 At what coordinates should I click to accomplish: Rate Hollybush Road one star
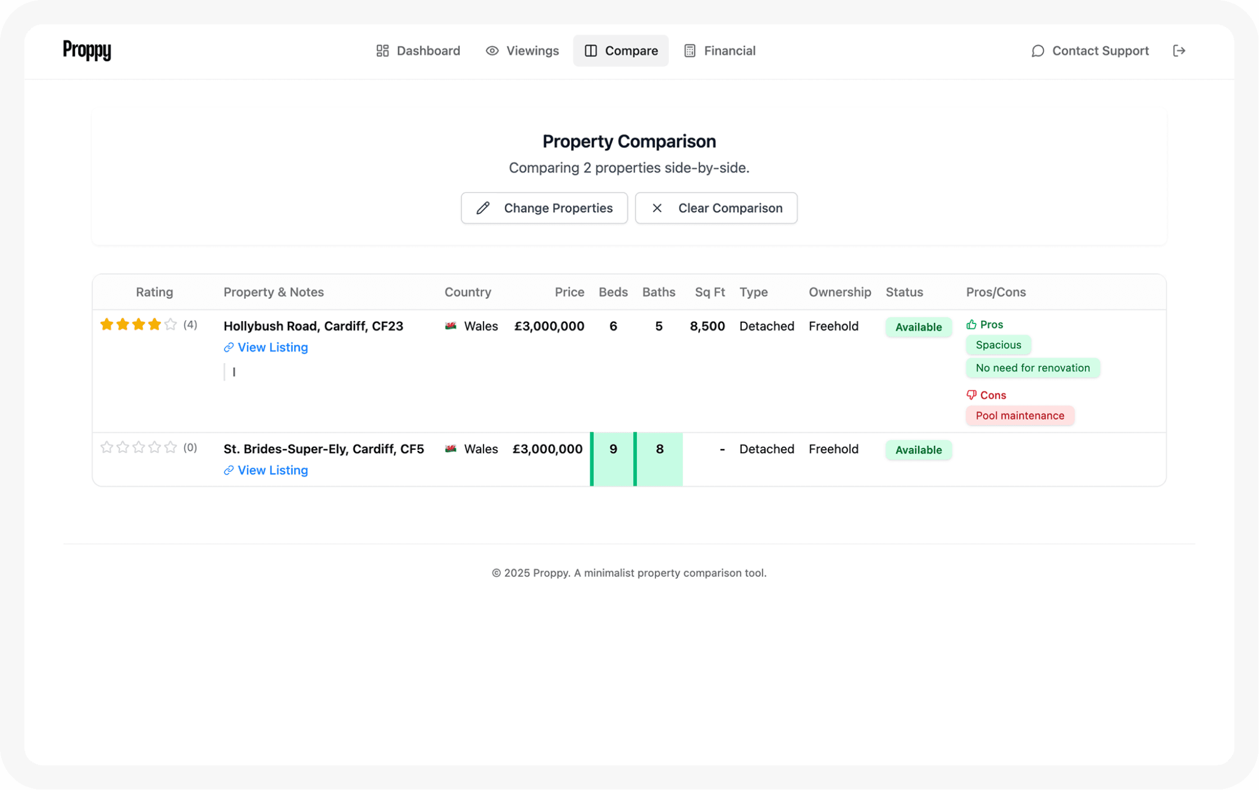[x=107, y=325]
